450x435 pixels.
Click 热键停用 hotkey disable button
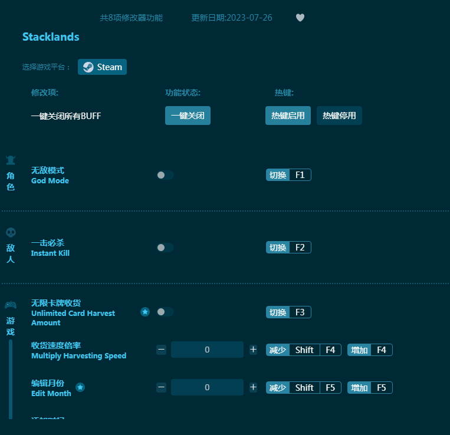pos(339,116)
